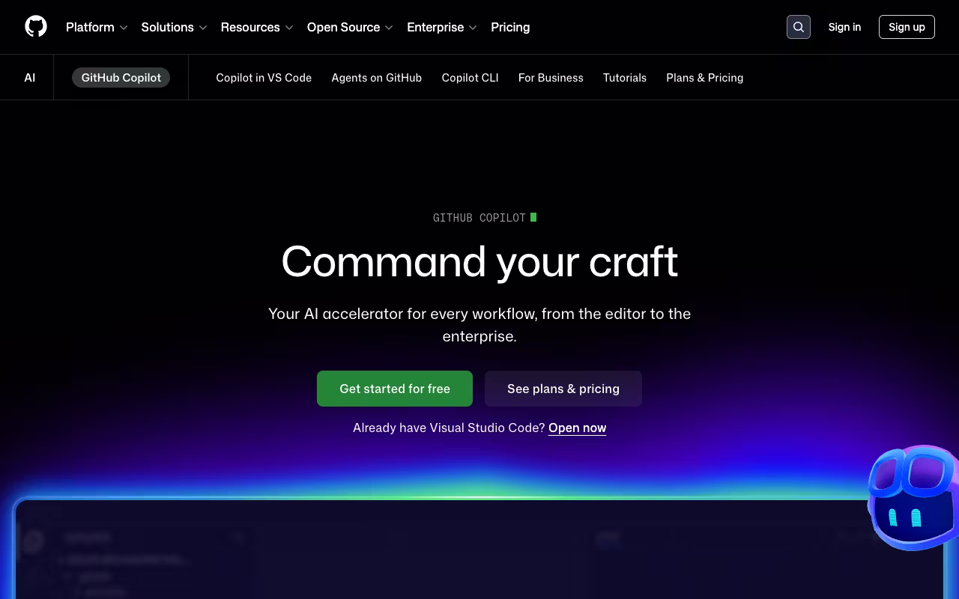Viewport: 959px width, 599px height.
Task: Open the For Business page
Action: pos(551,77)
